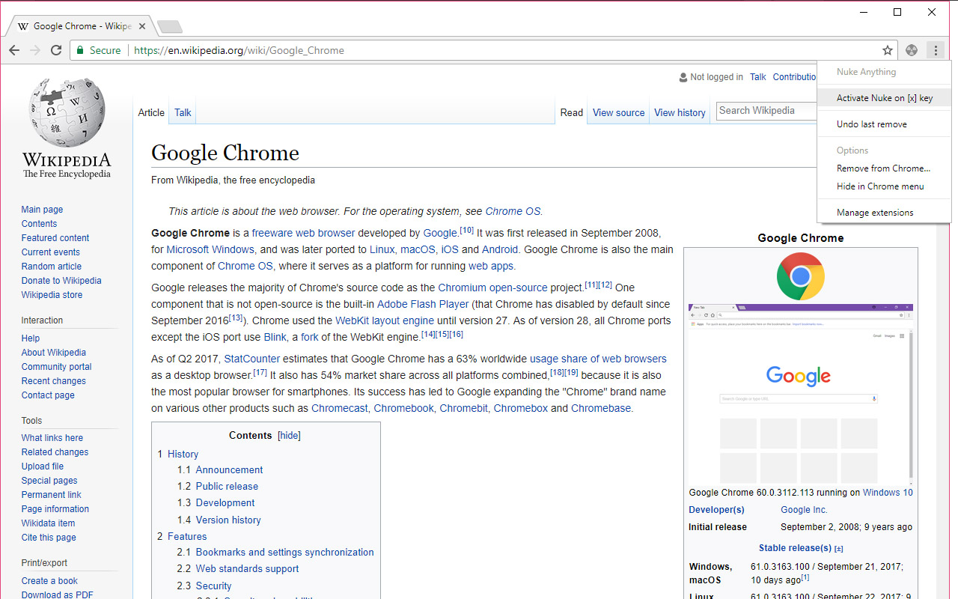958x599 pixels.
Task: Open the Chromecast link
Action: click(340, 408)
